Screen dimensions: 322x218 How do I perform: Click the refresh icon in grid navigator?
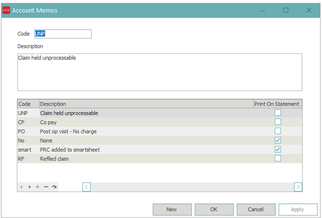click(54, 187)
